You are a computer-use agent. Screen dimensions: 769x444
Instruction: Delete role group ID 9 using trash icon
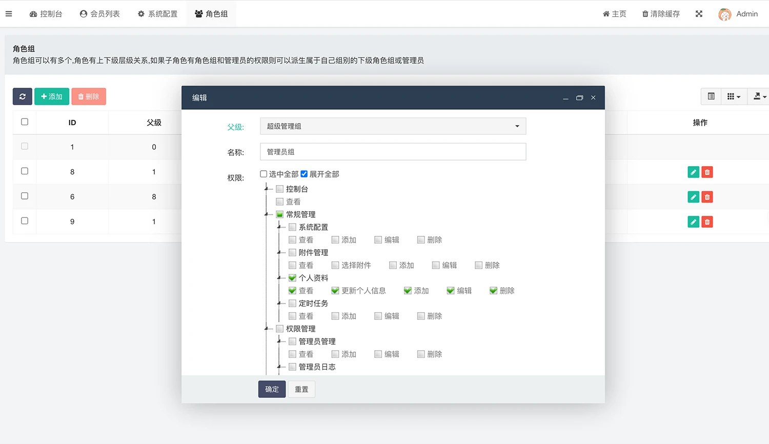(x=707, y=221)
